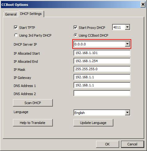Viewport: 147px width, 151px height.
Task: Click the IP Mask label
Action: point(19,70)
